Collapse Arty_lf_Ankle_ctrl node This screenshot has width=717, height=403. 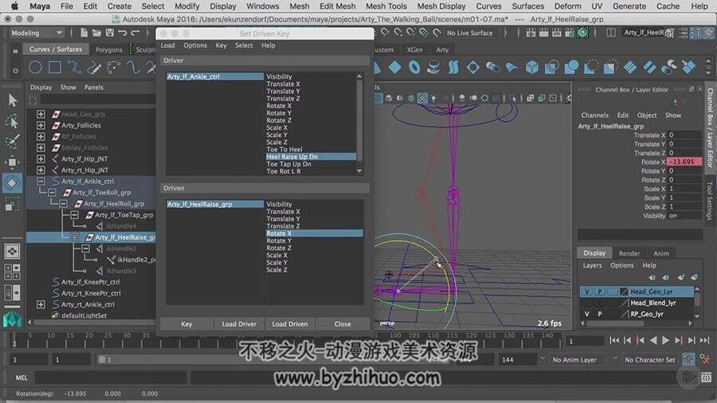[x=41, y=182]
